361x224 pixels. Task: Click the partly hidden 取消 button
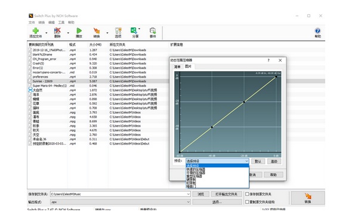coord(255,174)
